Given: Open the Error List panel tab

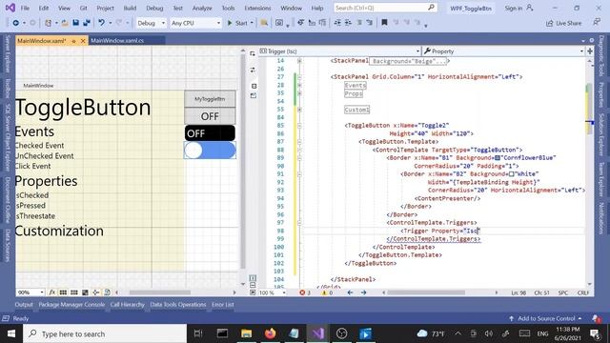Looking at the screenshot, I should (x=222, y=305).
